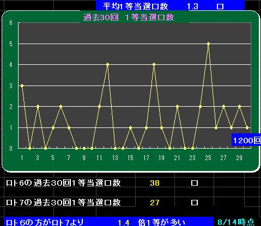Viewport: 261px width, 226px height.
Task: Click the 口 unit in the ロト6 row
Action: (x=195, y=183)
